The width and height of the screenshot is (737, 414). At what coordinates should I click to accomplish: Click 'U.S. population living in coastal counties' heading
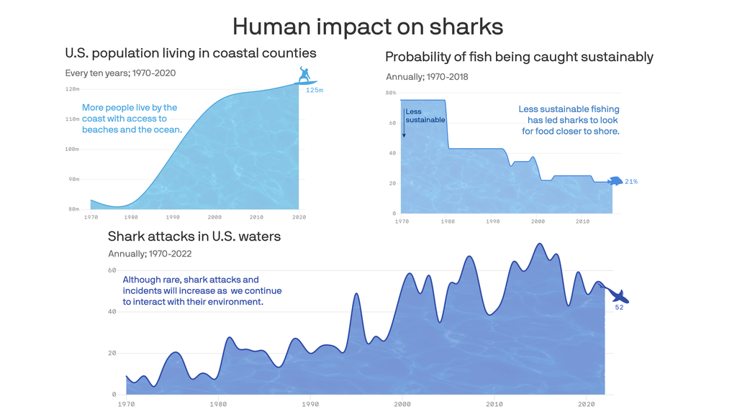point(190,53)
